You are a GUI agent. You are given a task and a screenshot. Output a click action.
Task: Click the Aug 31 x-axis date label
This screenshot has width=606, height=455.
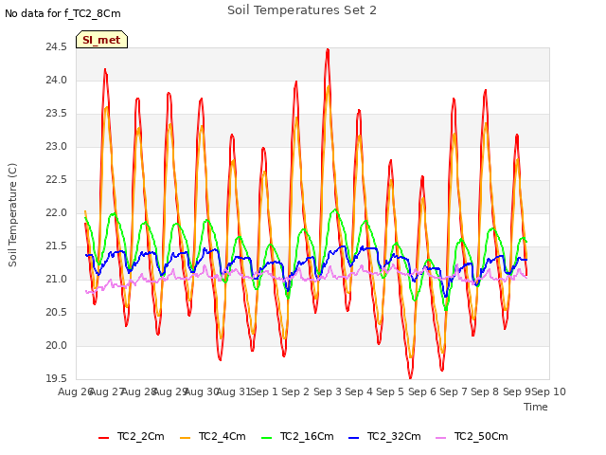234,391
